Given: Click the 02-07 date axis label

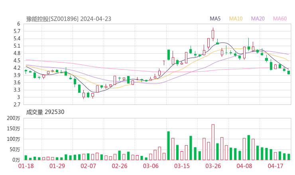Looking at the screenshot, I should 88,166.
